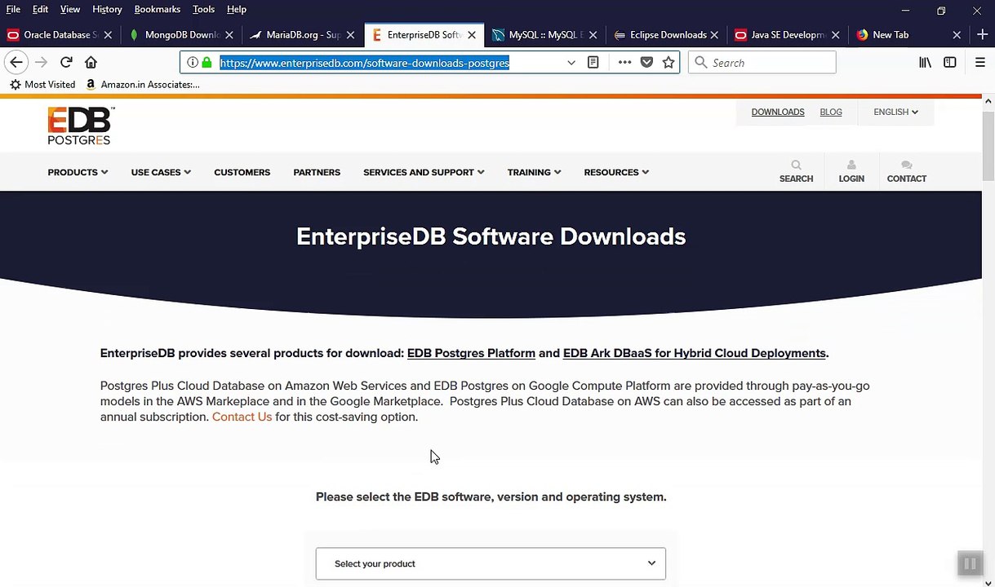
Task: Expand the PRODUCTS menu
Action: click(78, 172)
